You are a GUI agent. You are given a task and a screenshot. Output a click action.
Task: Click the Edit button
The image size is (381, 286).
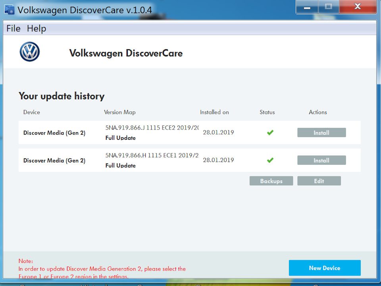point(319,181)
